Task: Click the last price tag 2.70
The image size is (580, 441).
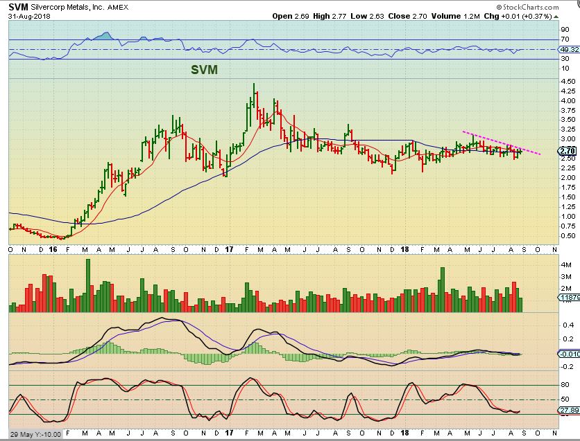Action: coord(568,151)
